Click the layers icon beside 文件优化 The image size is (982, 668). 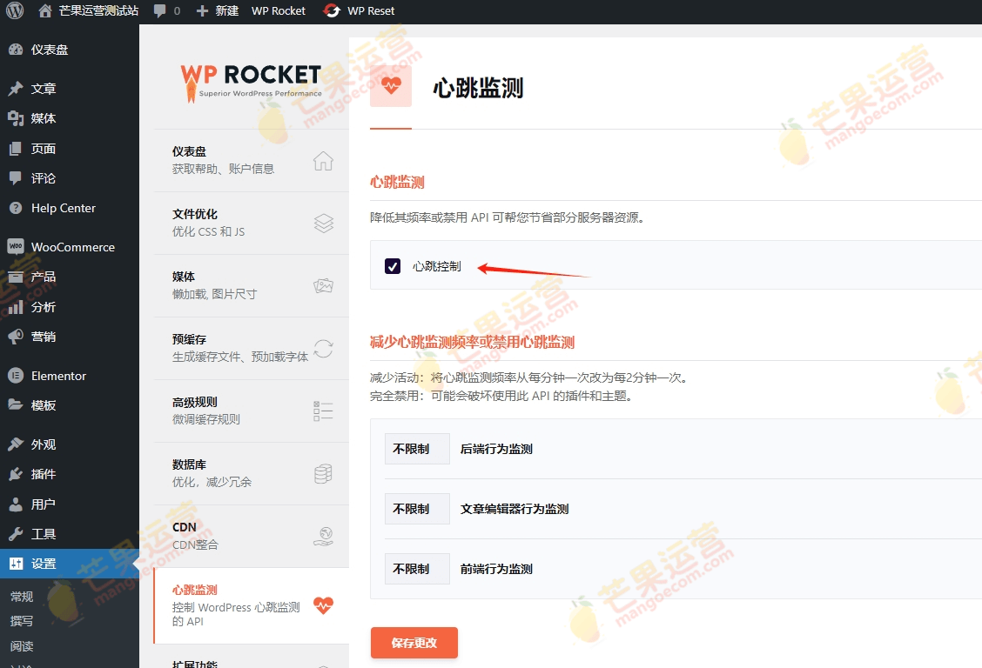[x=323, y=224]
